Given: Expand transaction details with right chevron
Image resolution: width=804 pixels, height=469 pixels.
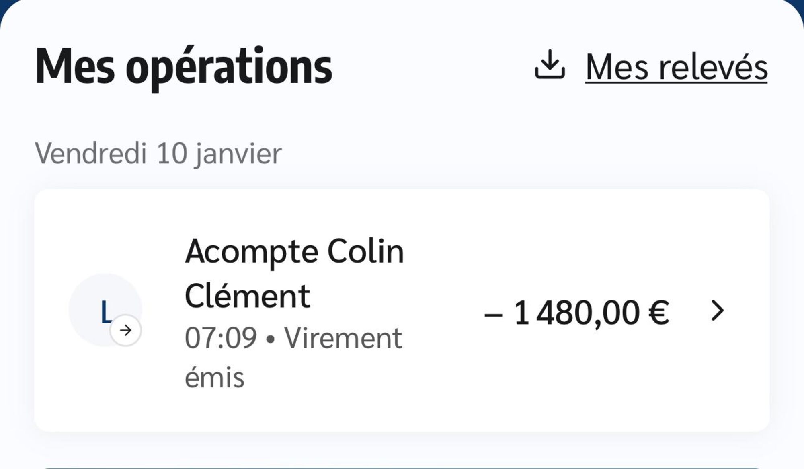Looking at the screenshot, I should [x=717, y=311].
